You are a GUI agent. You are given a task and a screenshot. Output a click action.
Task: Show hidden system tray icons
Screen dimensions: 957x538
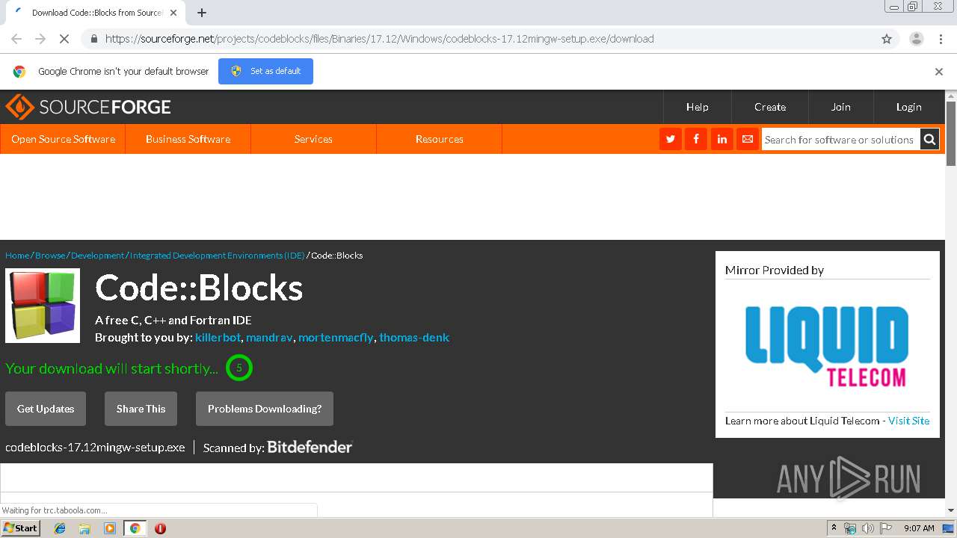click(x=834, y=528)
